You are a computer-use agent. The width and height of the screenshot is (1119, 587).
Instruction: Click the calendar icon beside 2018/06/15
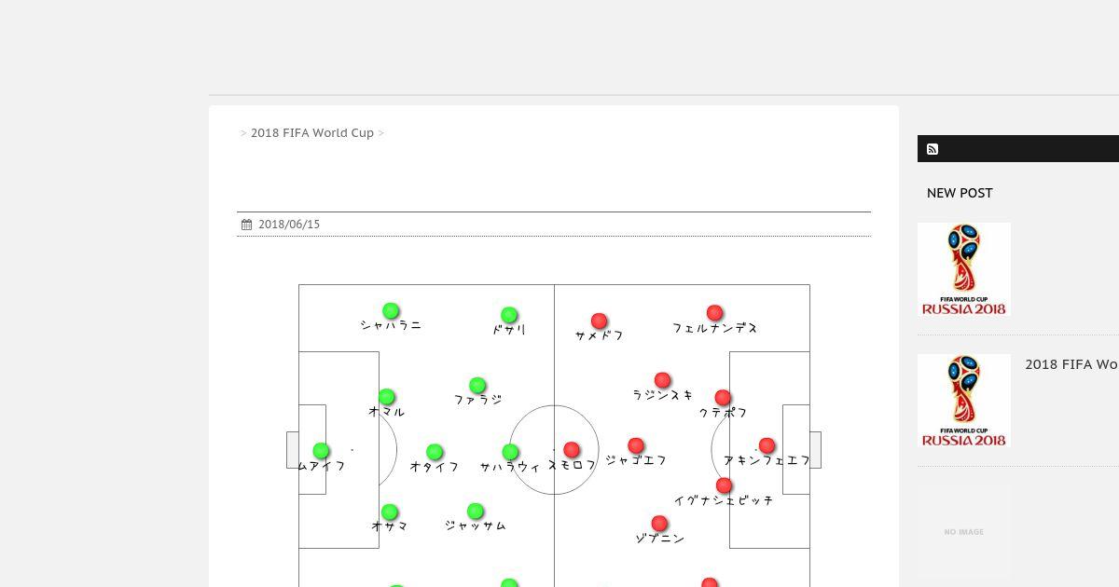point(246,225)
